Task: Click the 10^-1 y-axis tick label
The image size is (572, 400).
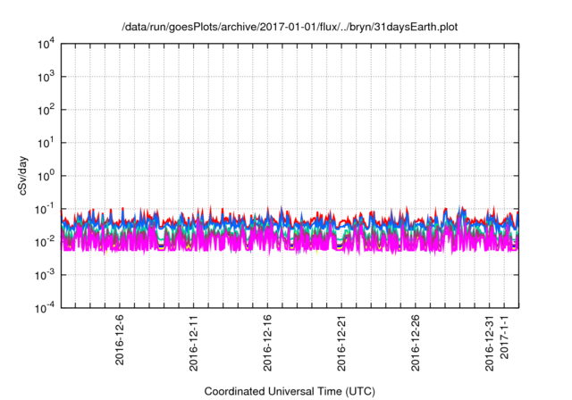Action: point(44,208)
